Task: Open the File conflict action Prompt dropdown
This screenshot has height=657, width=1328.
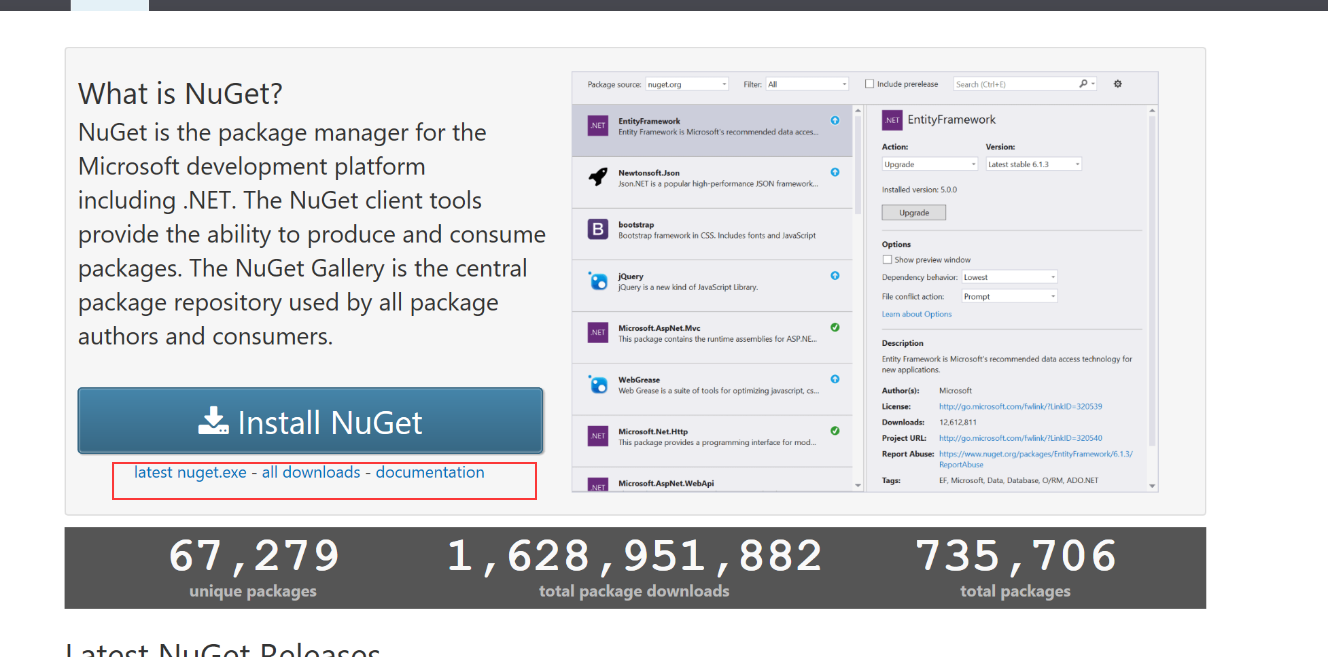Action: click(1010, 296)
